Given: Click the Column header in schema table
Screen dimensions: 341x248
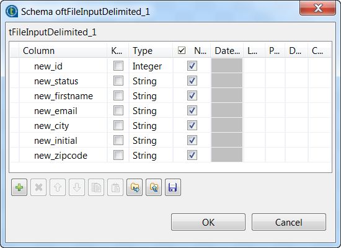Looking at the screenshot, I should coord(63,51).
